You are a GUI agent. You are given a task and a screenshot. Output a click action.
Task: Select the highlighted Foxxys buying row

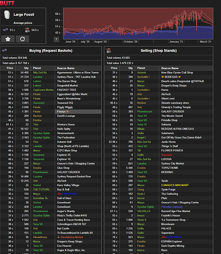click(51, 112)
